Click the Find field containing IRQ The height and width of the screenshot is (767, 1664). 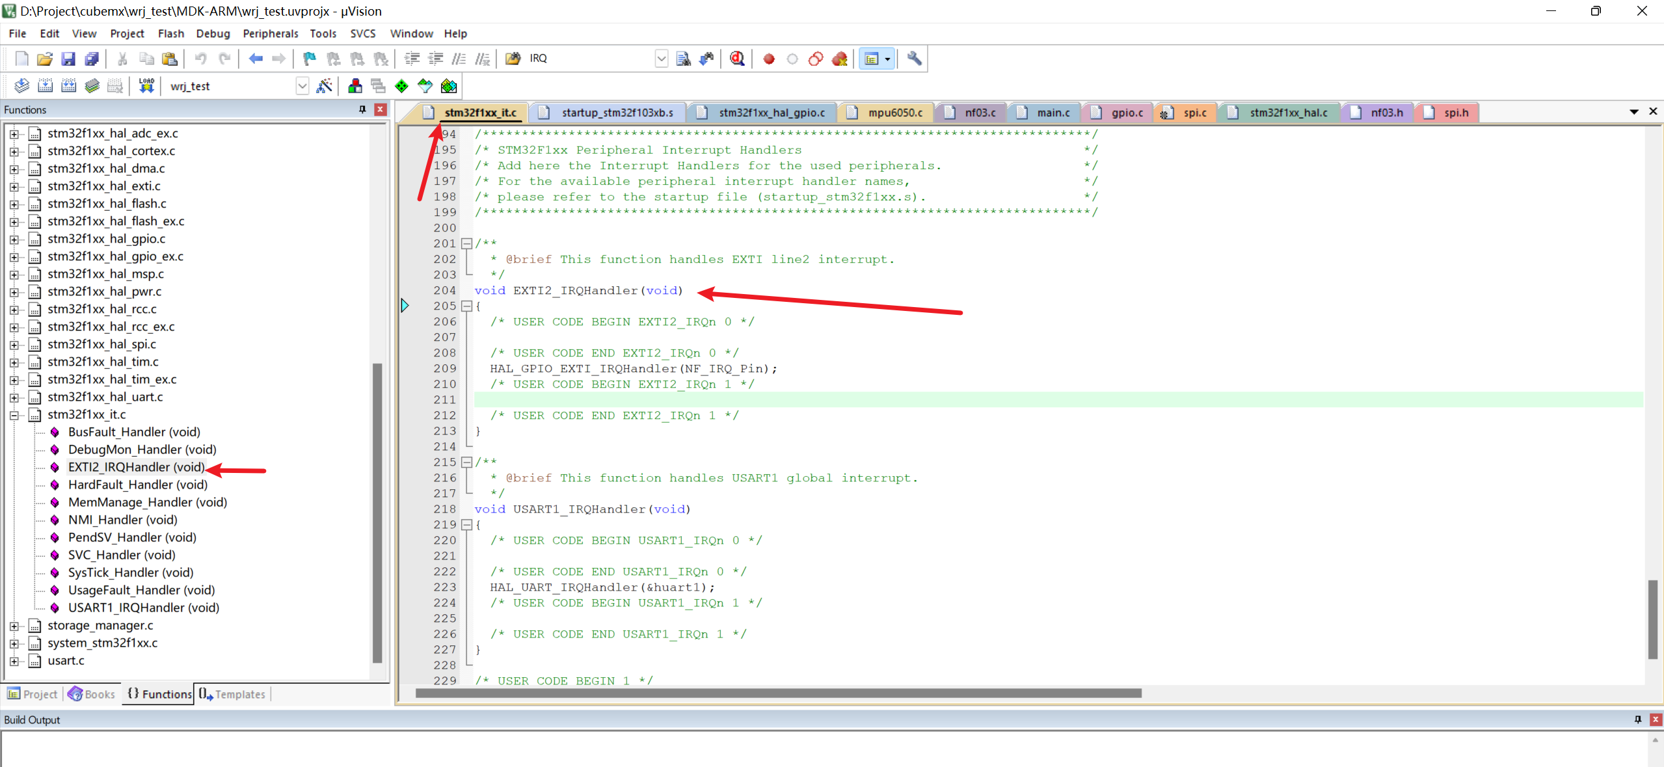[x=590, y=59]
